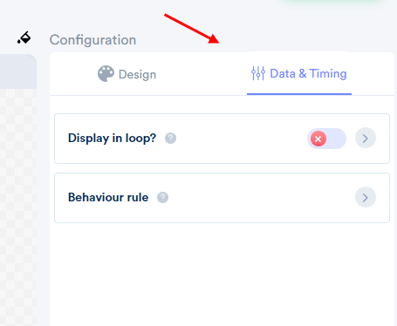Select the Data & Timing tab label
Image resolution: width=397 pixels, height=326 pixels.
(308, 73)
